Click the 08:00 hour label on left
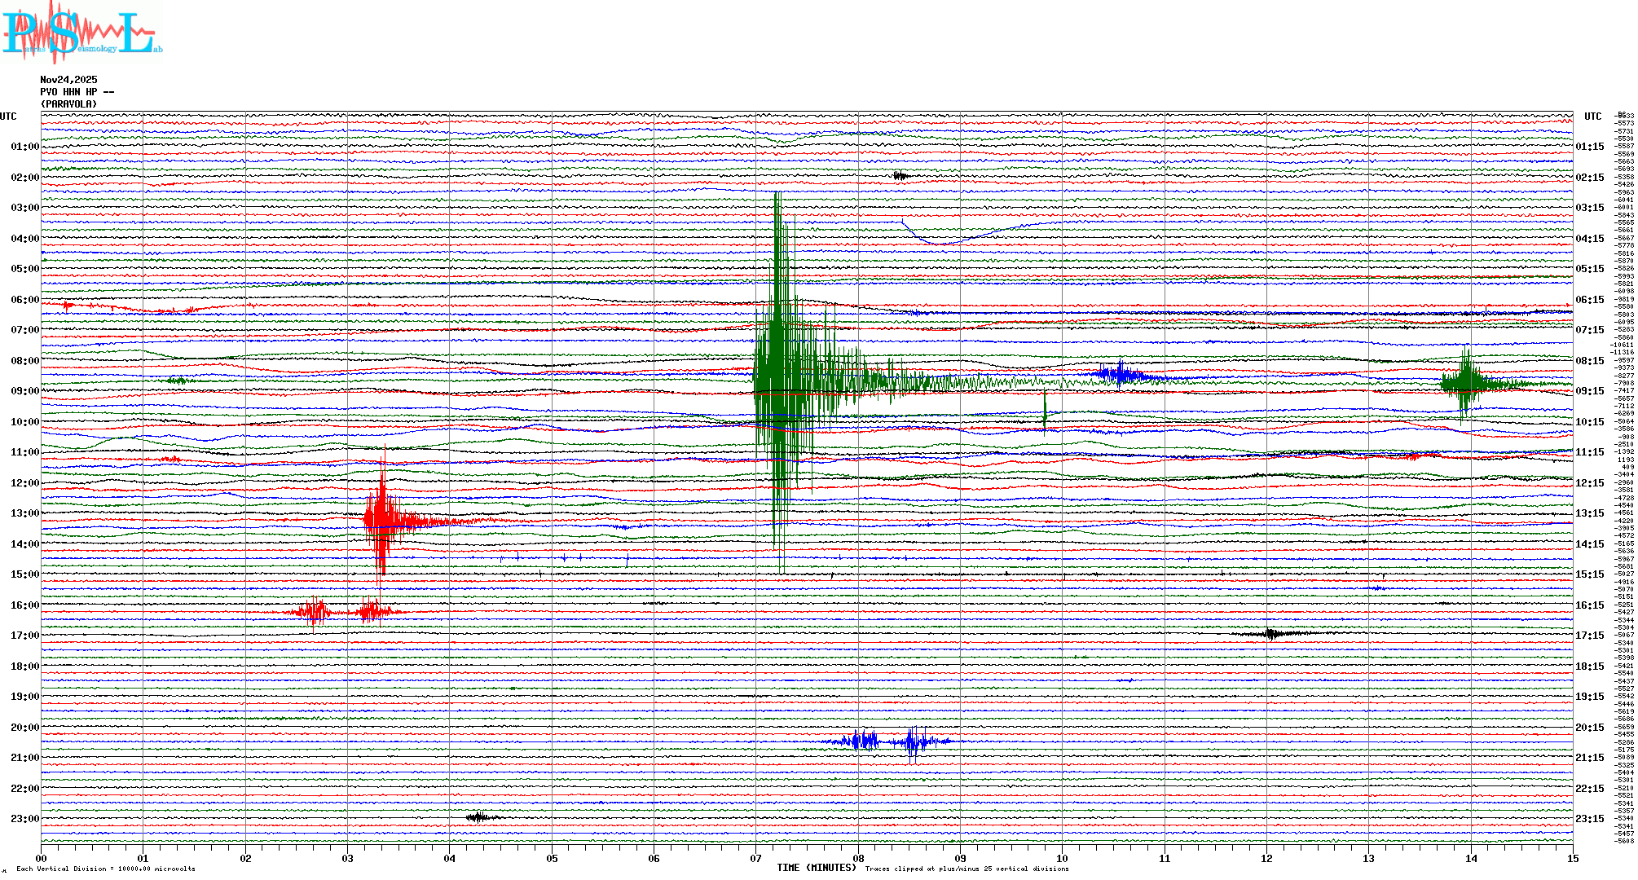 [x=24, y=361]
